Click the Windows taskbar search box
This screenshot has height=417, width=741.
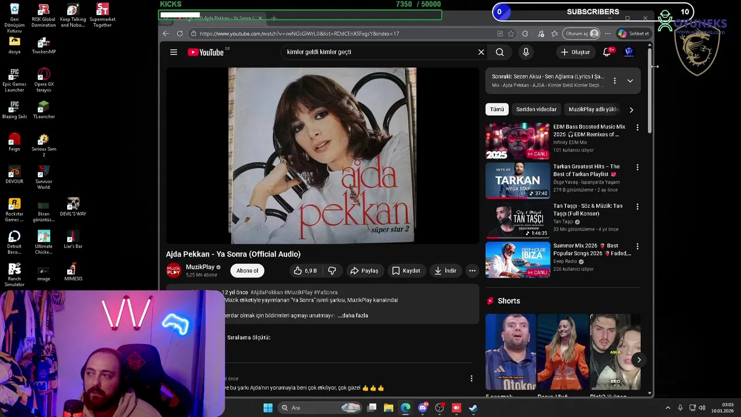320,408
